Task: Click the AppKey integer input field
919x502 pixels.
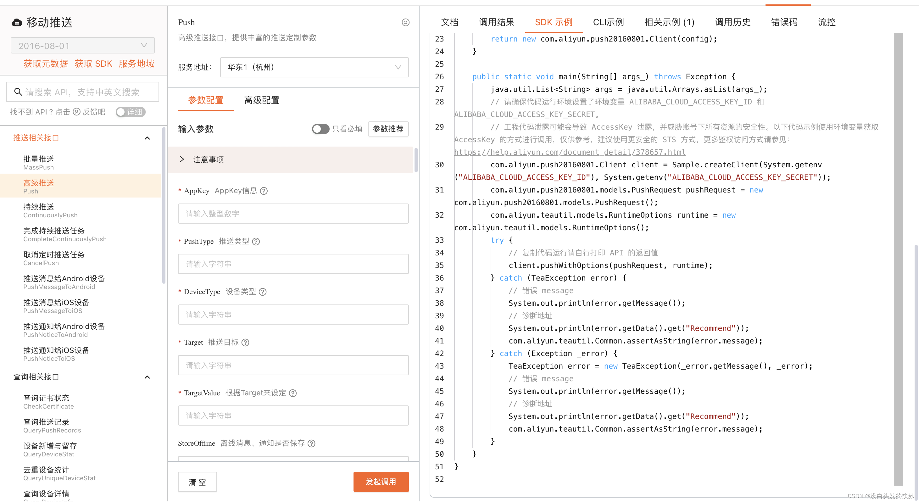Action: (x=293, y=214)
